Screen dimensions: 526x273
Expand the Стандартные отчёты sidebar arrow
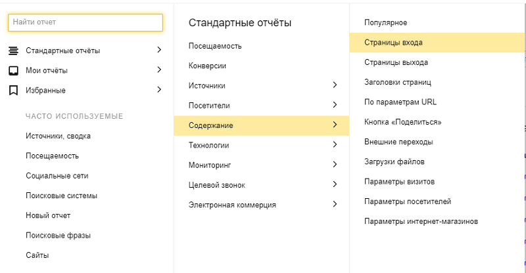[x=159, y=50]
